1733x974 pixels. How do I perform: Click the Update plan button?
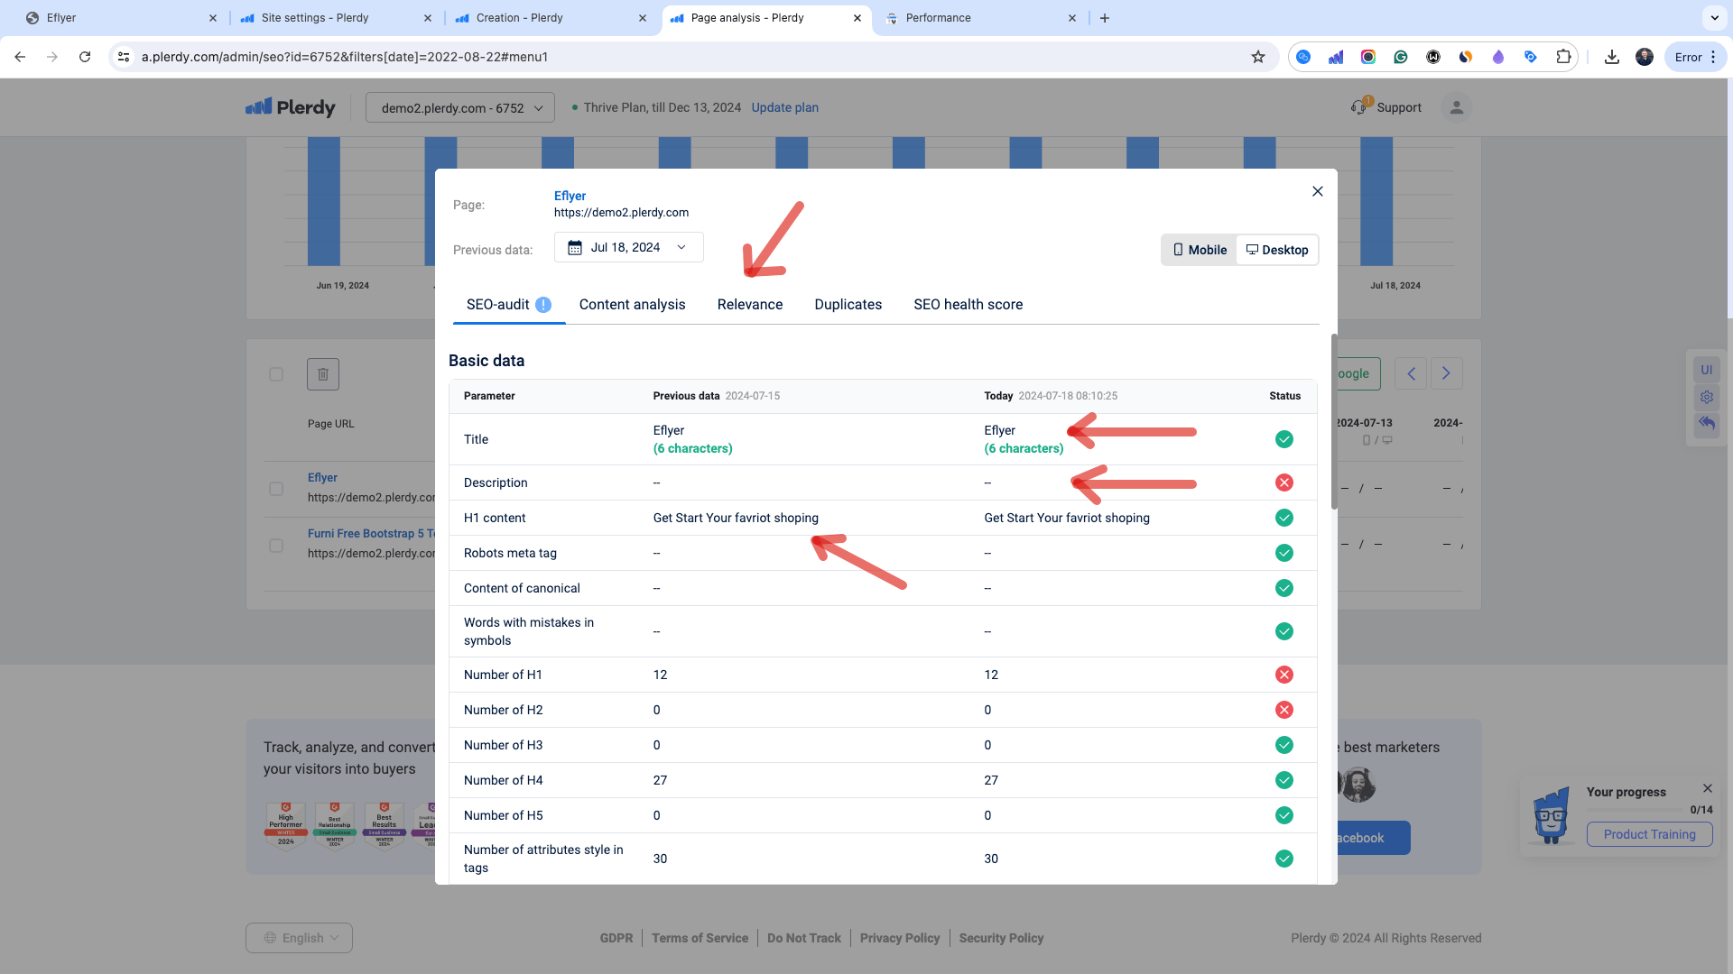pos(784,107)
